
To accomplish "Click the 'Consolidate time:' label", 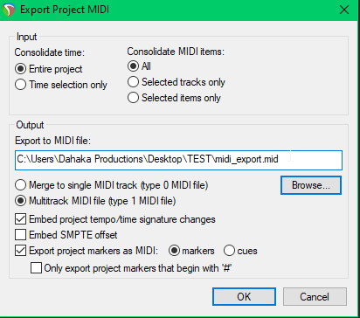I will tap(50, 52).
